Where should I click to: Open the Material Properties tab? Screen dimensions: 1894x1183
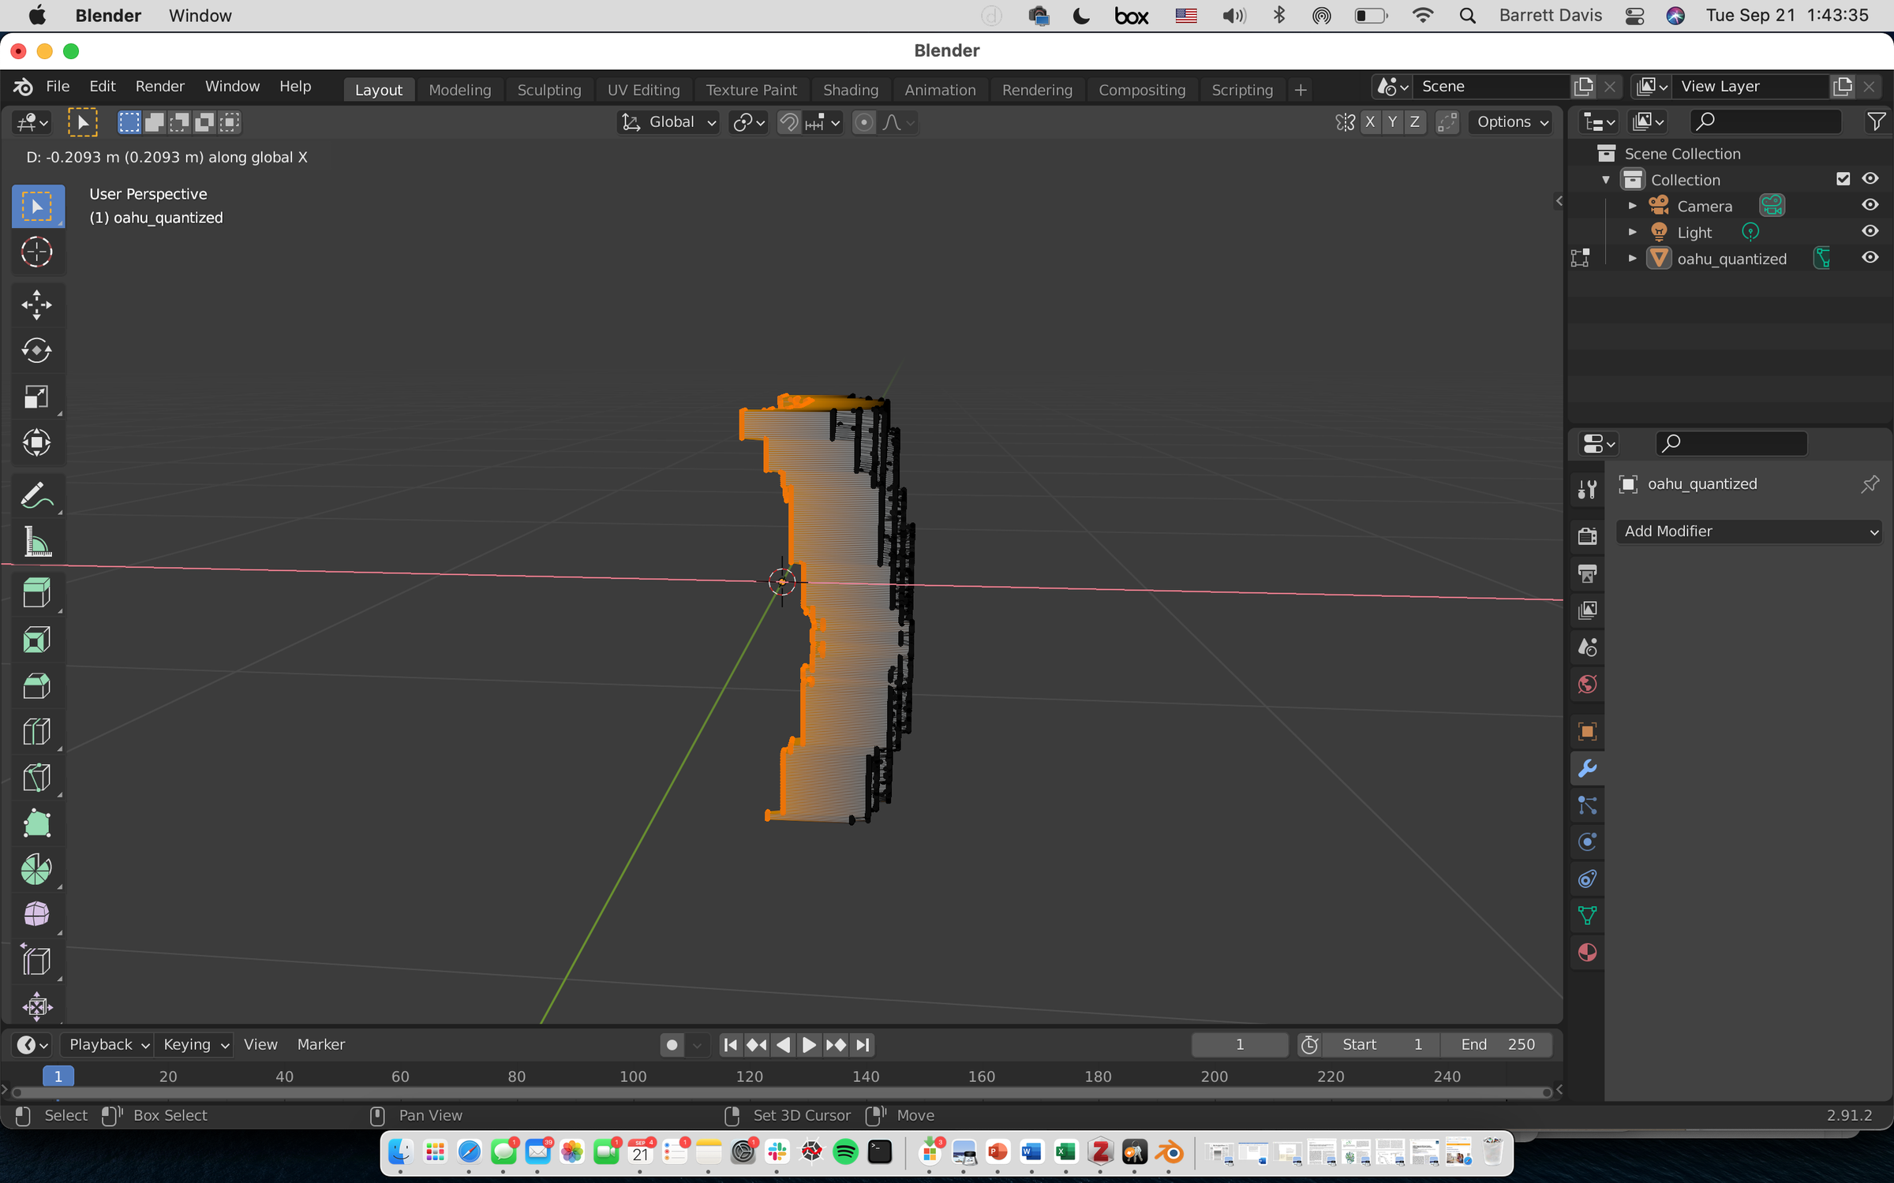point(1587,953)
